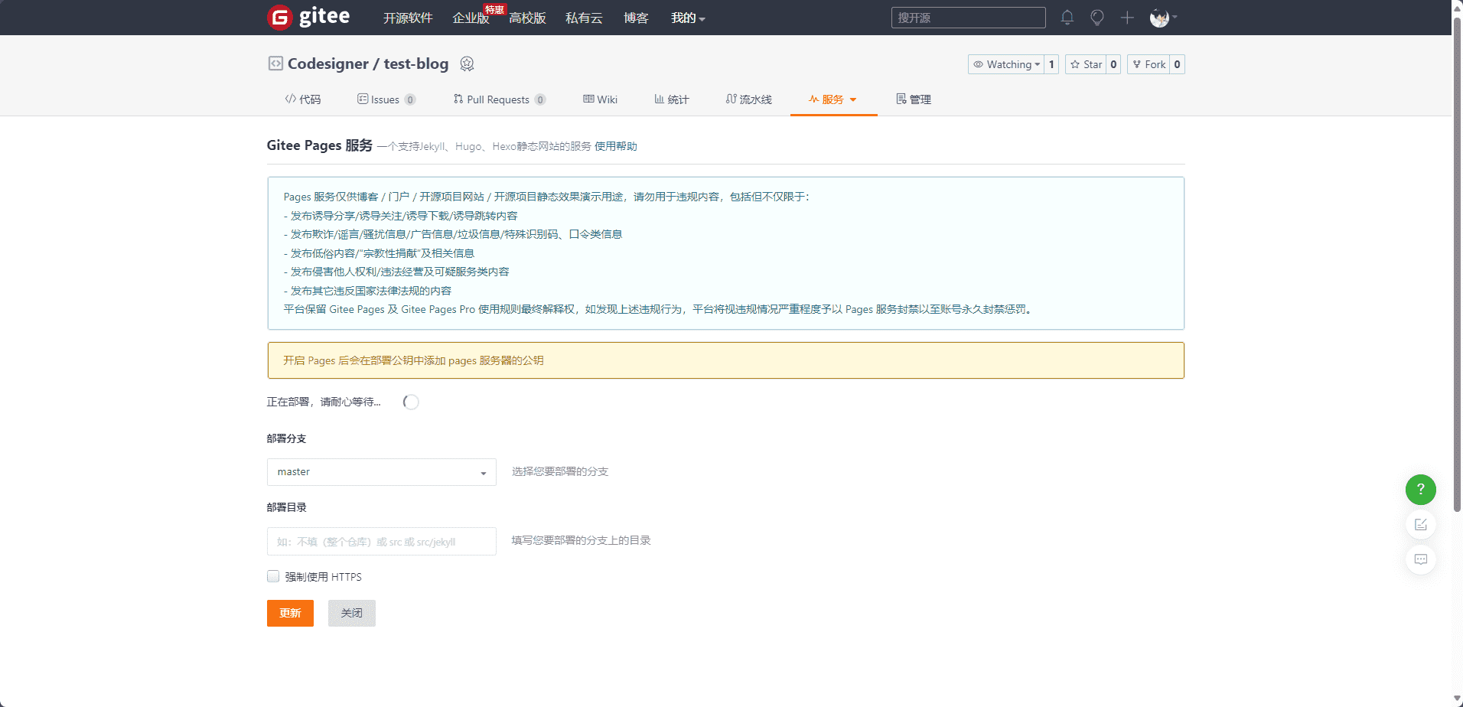Fork the repository
1463x707 pixels.
pos(1149,64)
